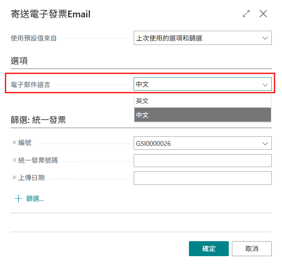This screenshot has height=266, width=282.
Task: Click the 篩選... add filter link
Action: pos(35,199)
